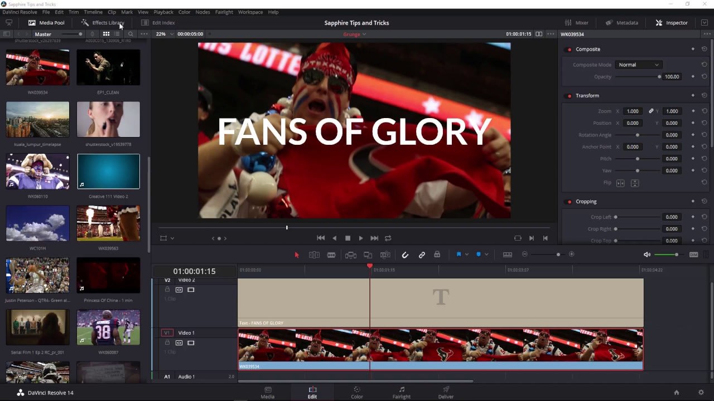Toggle the Cropping section enable dot
Image resolution: width=714 pixels, height=401 pixels.
coord(570,202)
